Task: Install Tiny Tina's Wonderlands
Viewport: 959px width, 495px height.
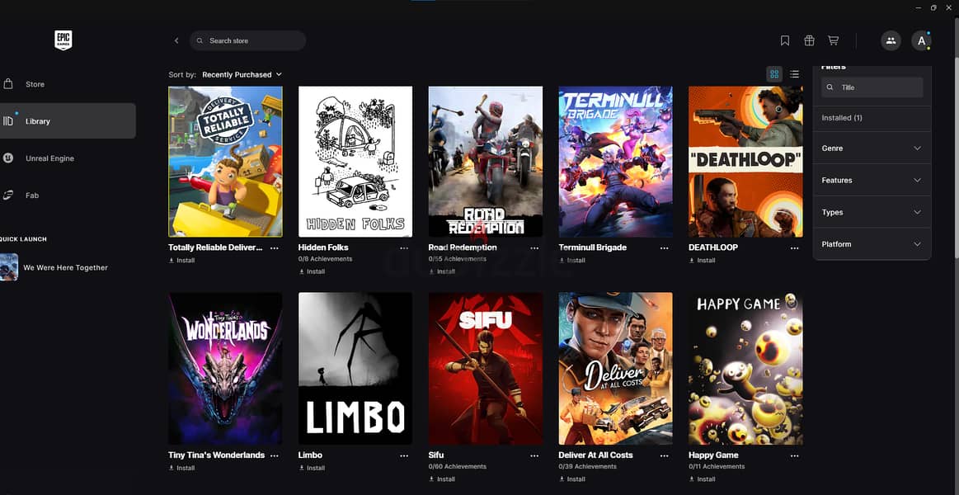Action: pos(181,468)
